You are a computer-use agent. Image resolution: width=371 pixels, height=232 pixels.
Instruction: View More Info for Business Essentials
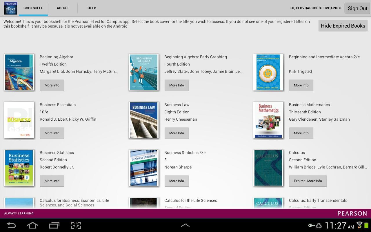point(52,133)
